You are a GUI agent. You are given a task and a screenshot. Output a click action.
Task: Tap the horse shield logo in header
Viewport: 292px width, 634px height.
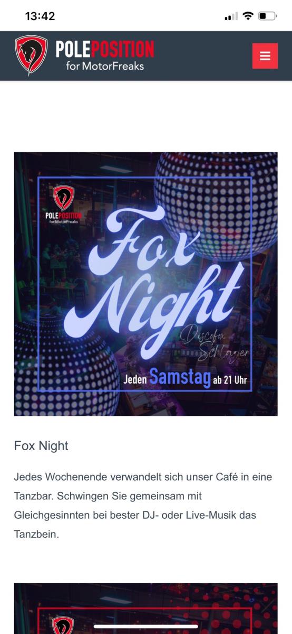(x=31, y=55)
